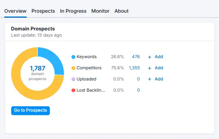Screen dimensions: 219x139
Task: Click the Uploaded legend label
Action: 87,79
